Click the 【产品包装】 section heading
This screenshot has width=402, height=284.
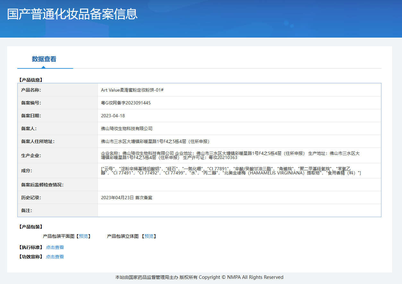[30, 227]
